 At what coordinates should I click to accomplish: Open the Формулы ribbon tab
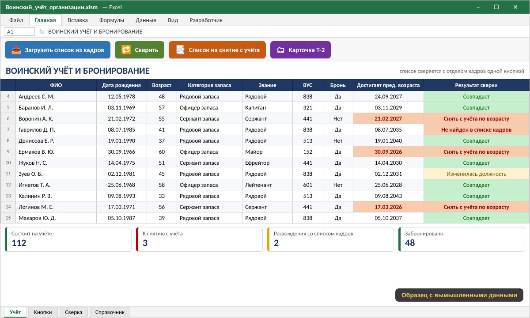(112, 20)
